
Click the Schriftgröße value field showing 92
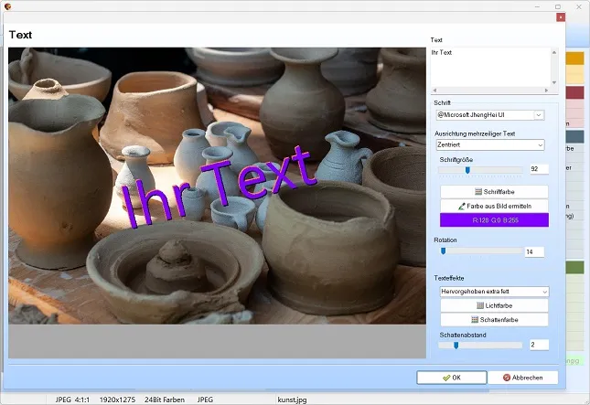[539, 169]
